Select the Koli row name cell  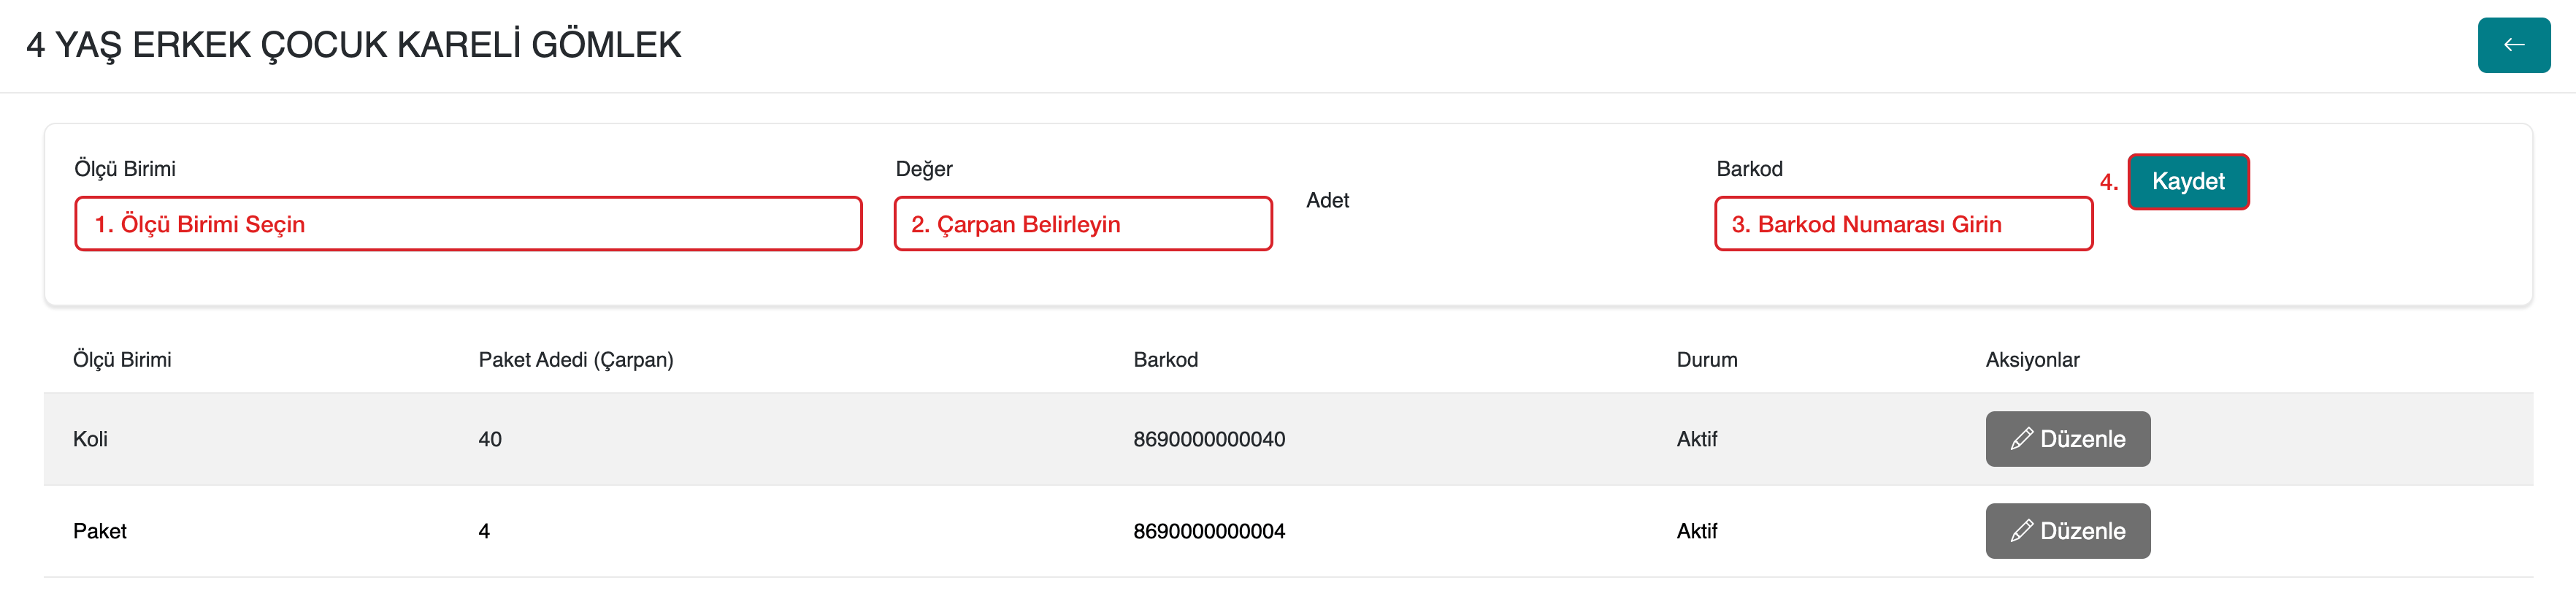[x=90, y=439]
